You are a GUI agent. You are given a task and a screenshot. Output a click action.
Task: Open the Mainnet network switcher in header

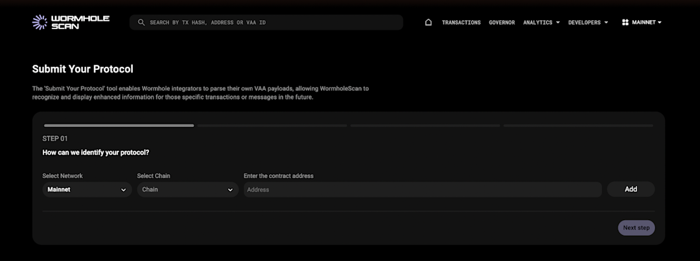[642, 22]
